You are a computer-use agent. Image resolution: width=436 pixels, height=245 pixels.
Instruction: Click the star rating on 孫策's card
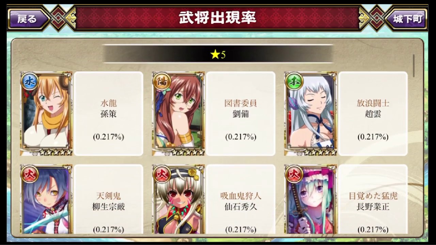point(56,152)
